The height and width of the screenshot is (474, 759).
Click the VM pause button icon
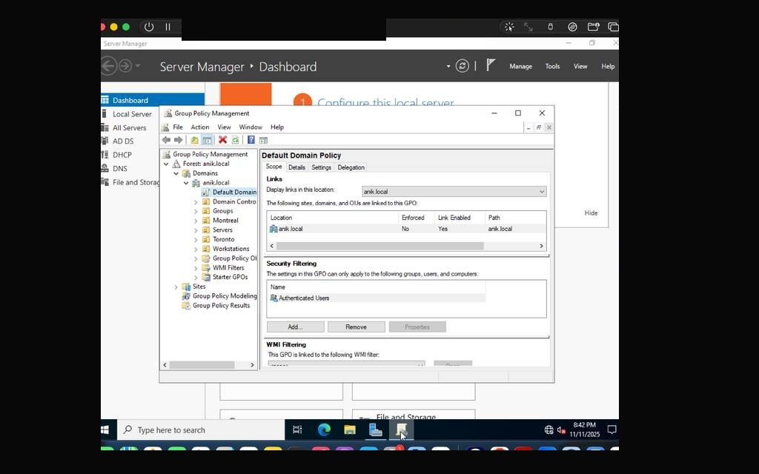[x=168, y=27]
